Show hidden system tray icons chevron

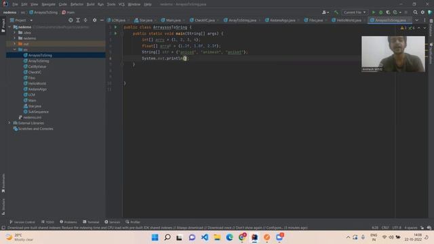pyautogui.click(x=348, y=237)
